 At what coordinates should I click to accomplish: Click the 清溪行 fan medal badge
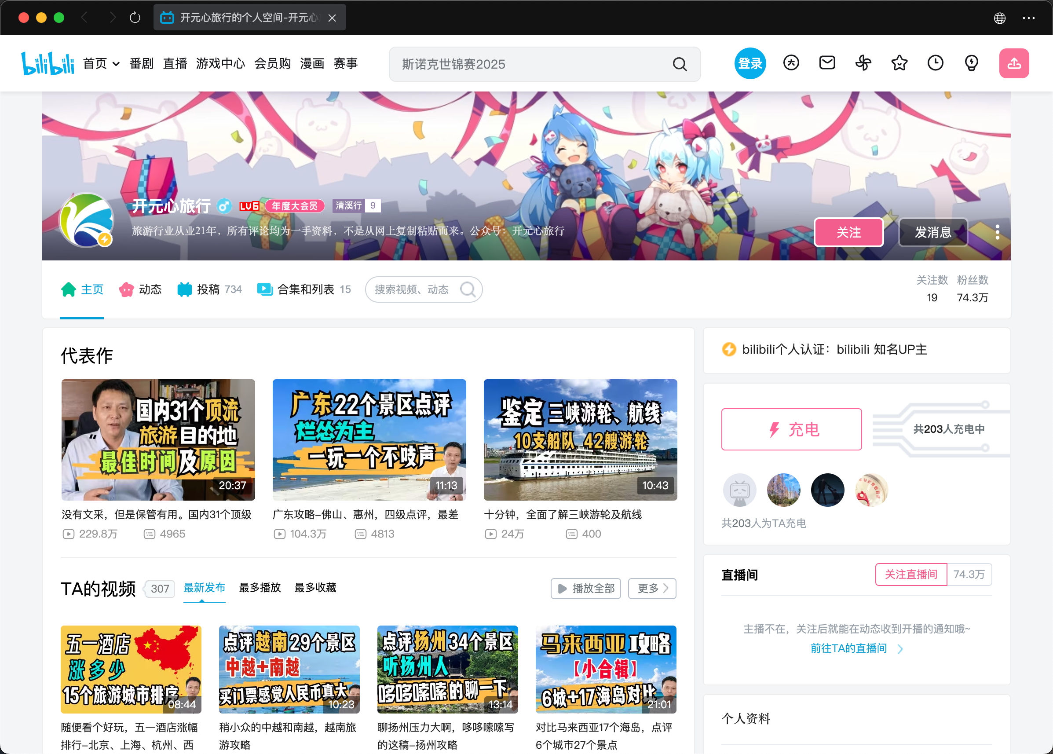357,206
